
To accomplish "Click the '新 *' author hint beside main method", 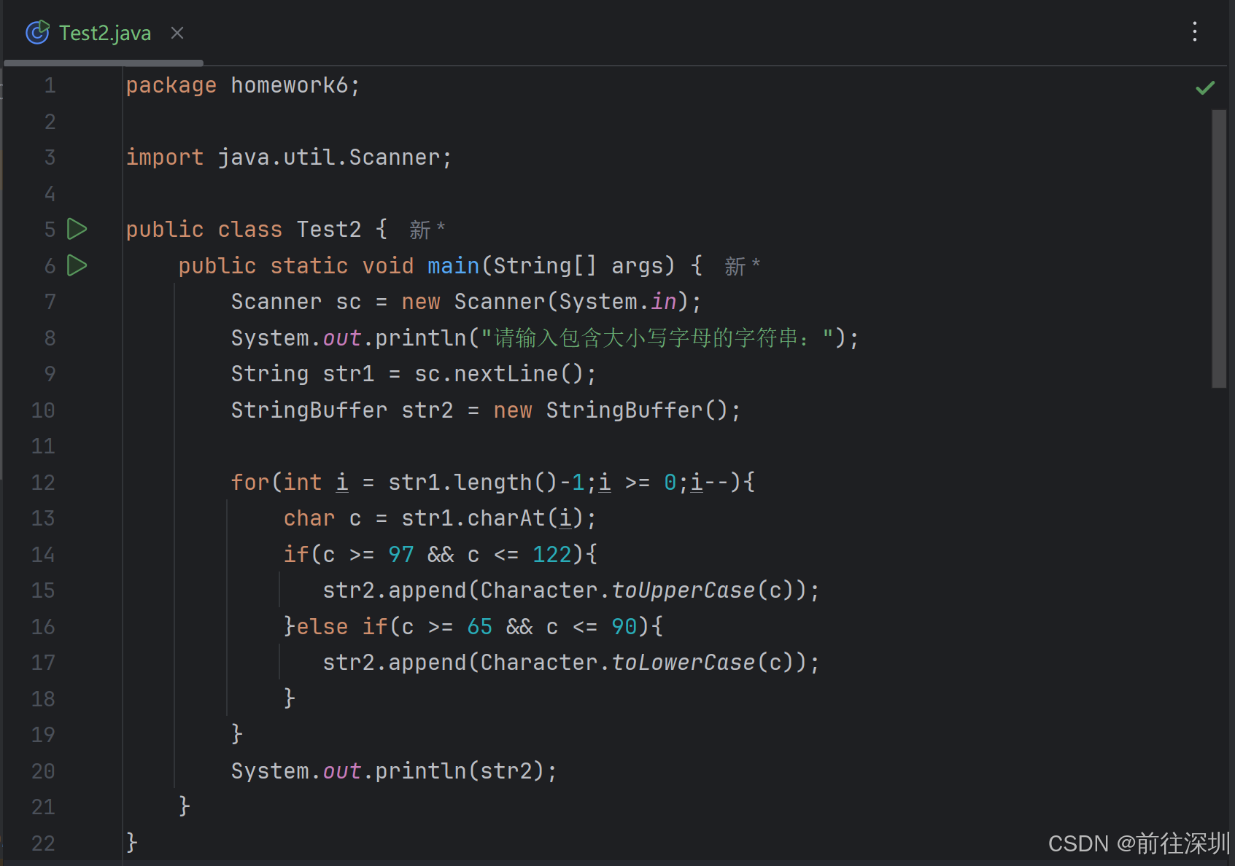I will click(743, 266).
